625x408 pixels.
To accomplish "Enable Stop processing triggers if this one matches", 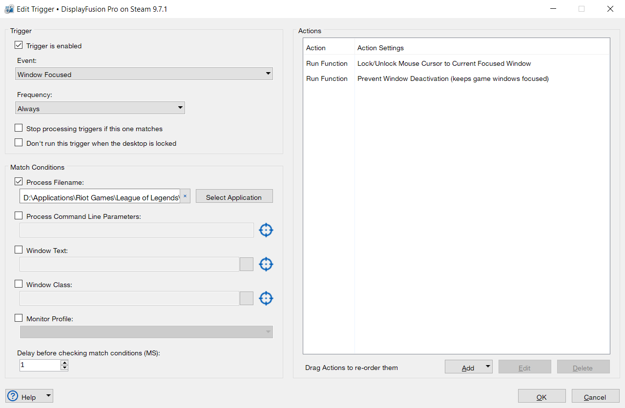I will (x=19, y=128).
